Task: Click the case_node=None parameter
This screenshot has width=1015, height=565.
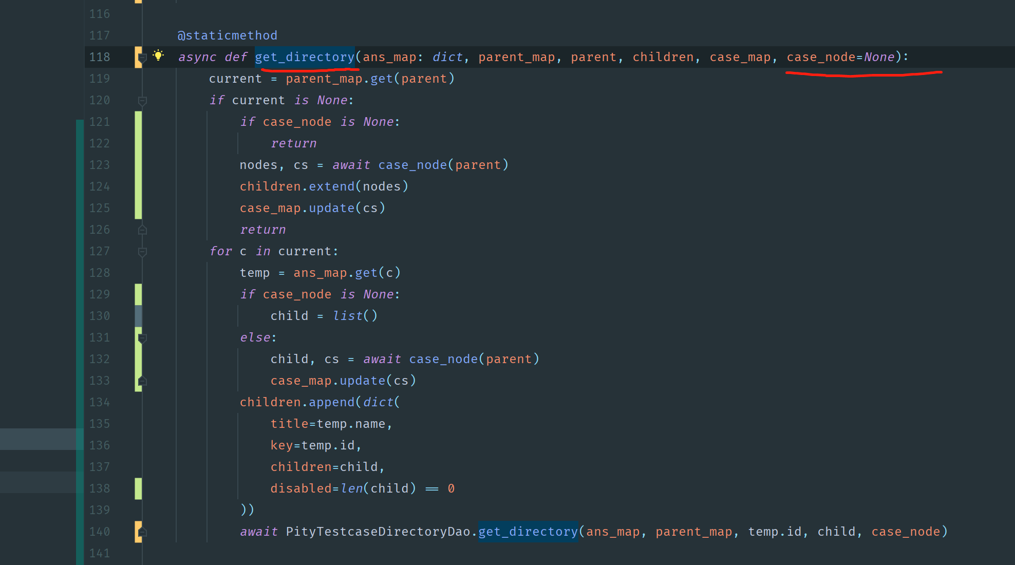Action: [841, 57]
